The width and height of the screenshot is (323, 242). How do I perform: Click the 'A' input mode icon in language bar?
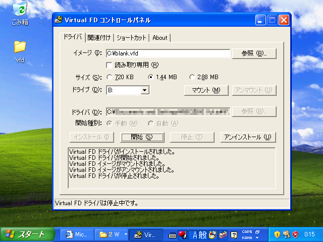click(x=195, y=234)
